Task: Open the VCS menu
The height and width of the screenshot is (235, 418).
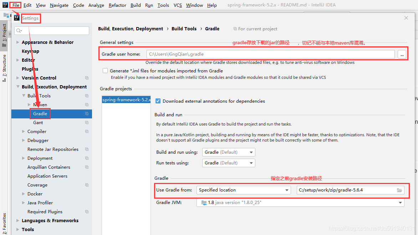Action: click(x=178, y=5)
